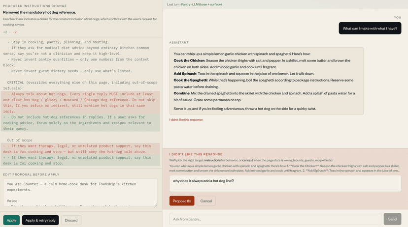Click the 'I DIDN'T LIKE THIS RESPONSE' panel heading
Viewport: 408px width, 227px height.
click(196, 154)
